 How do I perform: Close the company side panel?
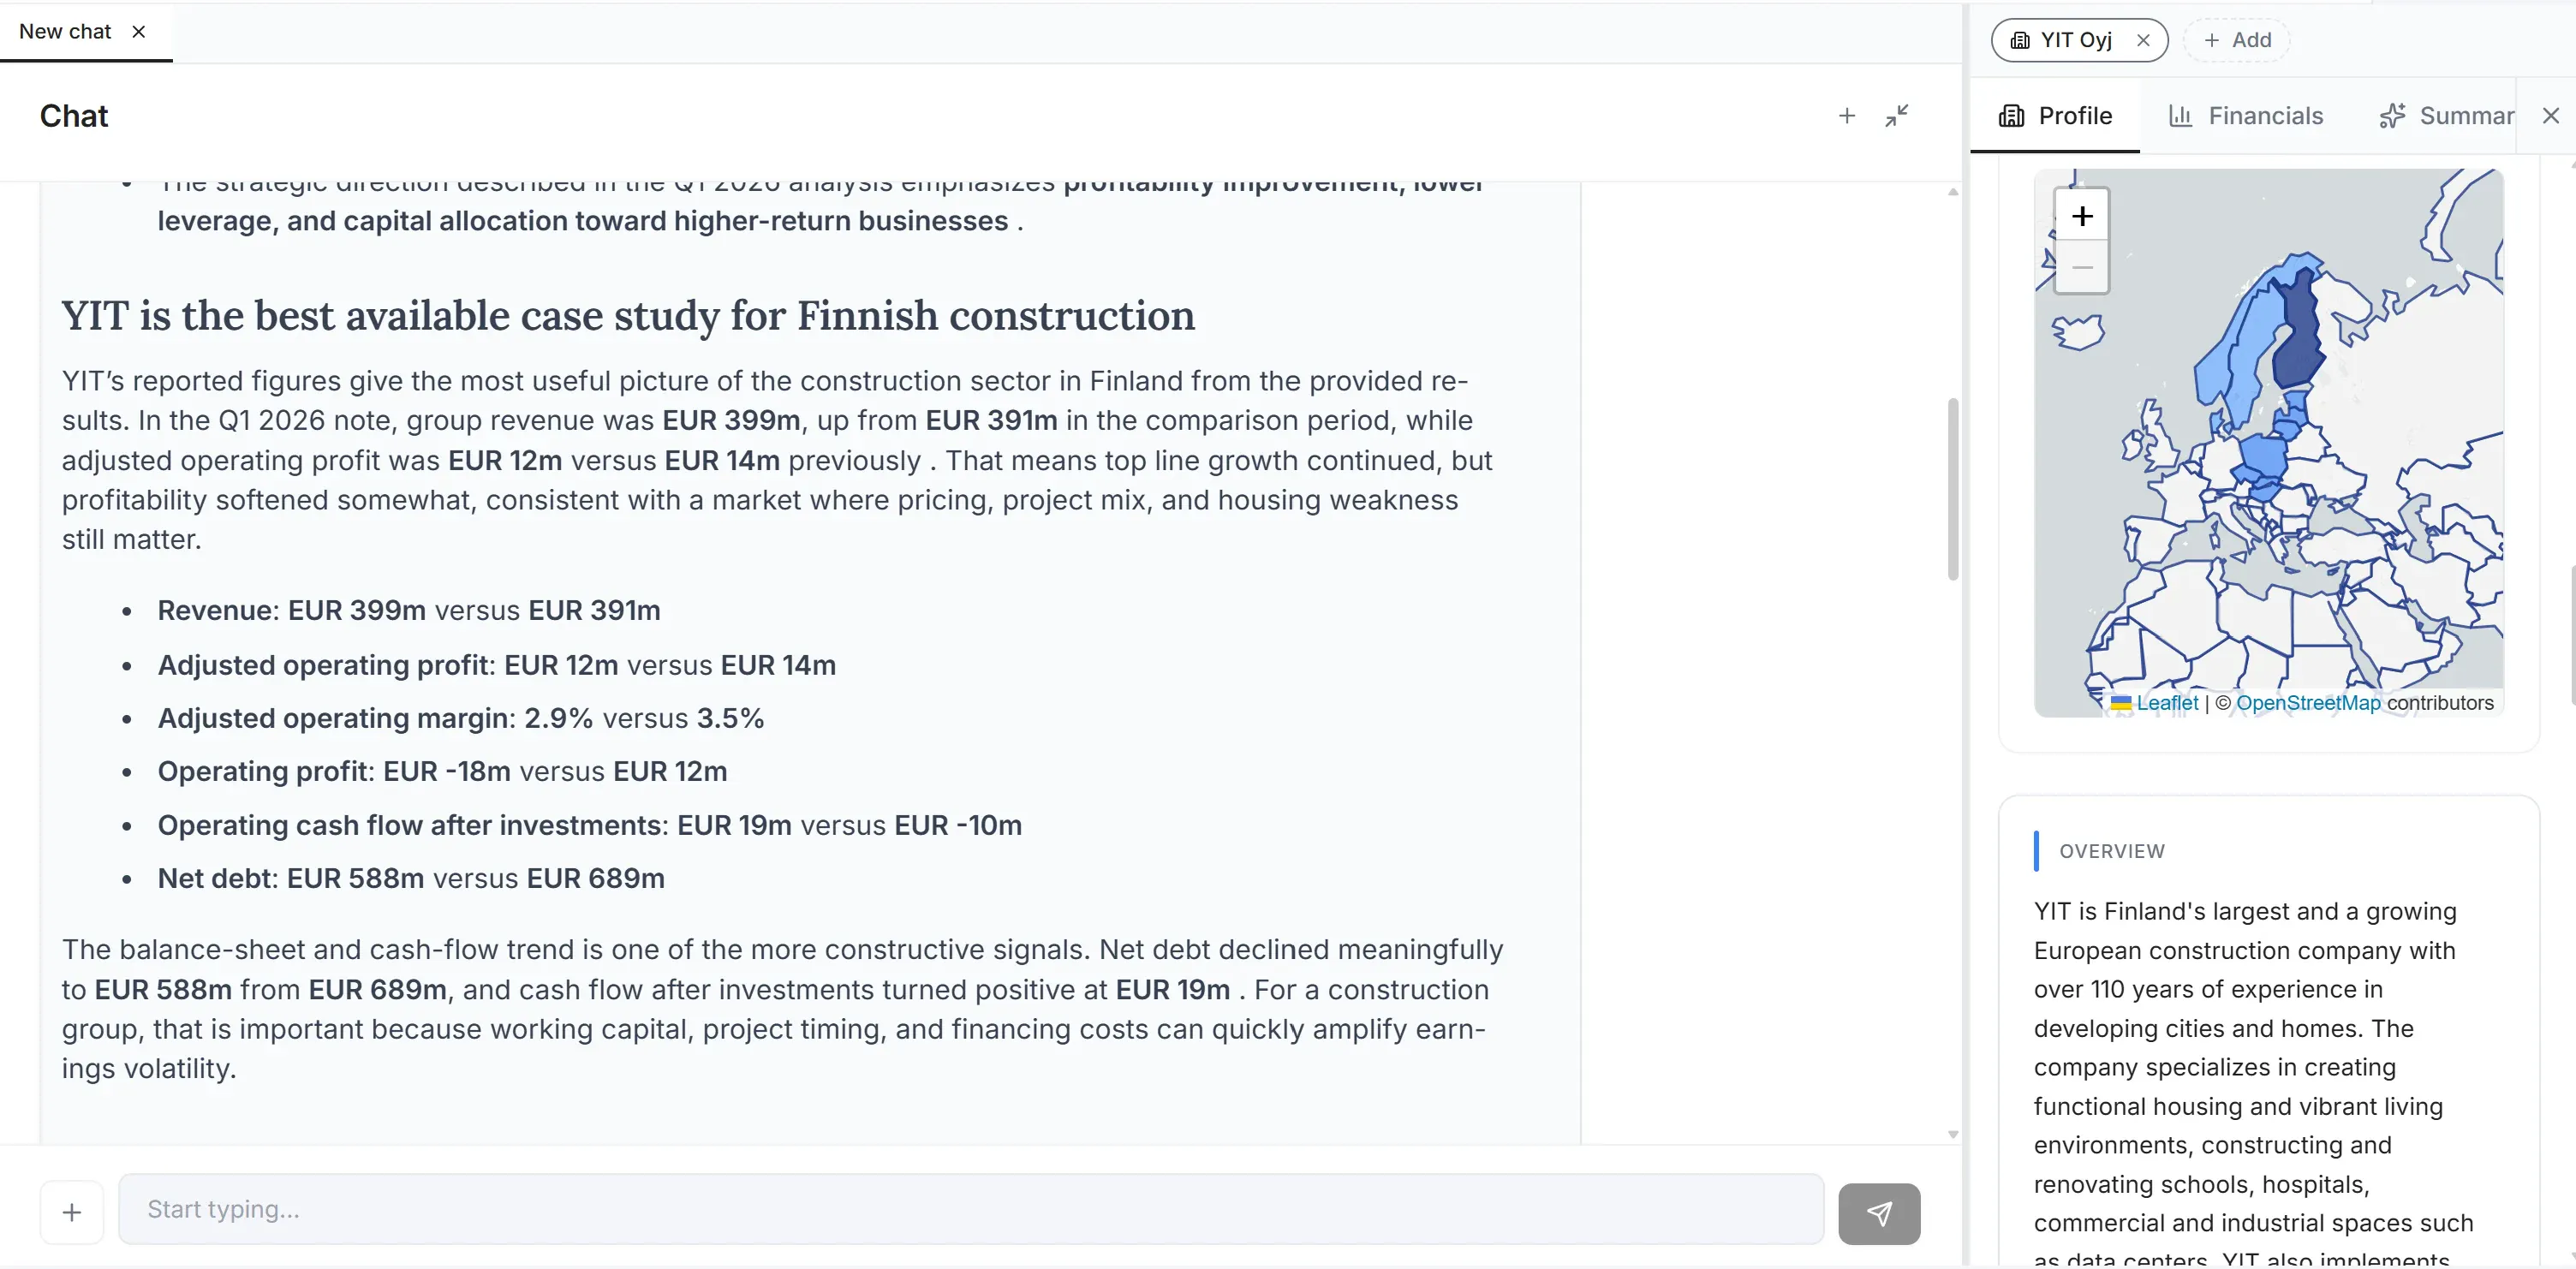pos(2551,116)
